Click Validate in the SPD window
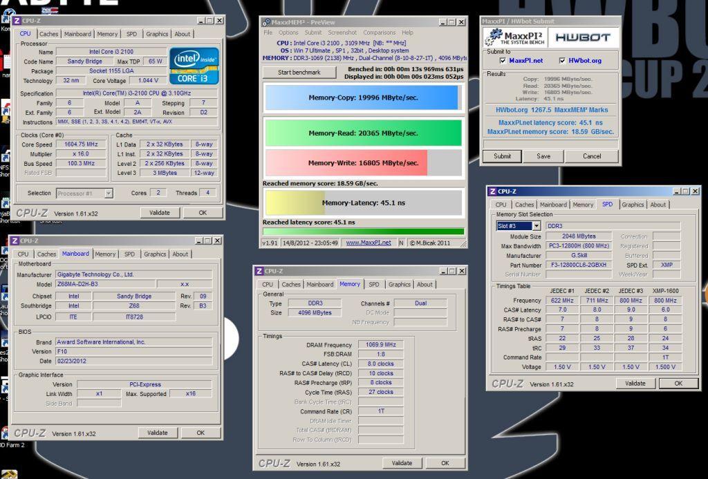Image resolution: width=708 pixels, height=479 pixels. click(x=635, y=384)
